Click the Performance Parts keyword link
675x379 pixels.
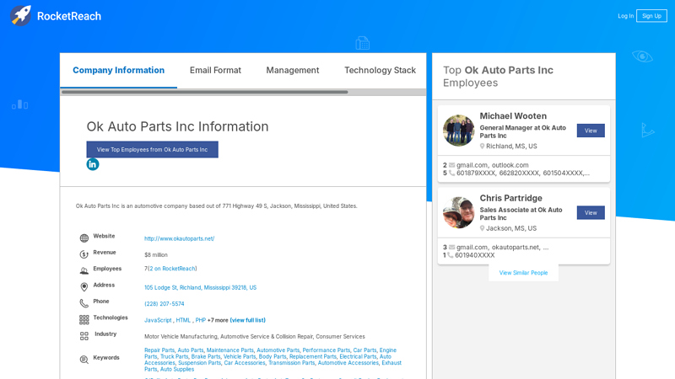tap(326, 350)
